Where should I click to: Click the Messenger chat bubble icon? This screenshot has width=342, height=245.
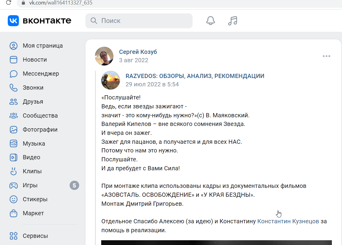[13, 74]
